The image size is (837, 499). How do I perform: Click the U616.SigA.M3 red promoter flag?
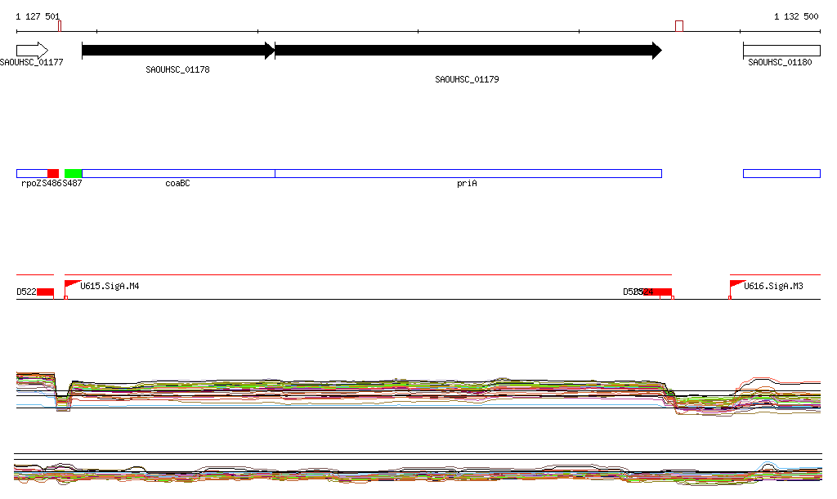737,285
